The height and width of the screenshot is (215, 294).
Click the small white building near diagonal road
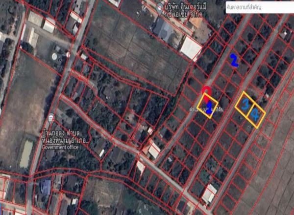click(154, 150)
